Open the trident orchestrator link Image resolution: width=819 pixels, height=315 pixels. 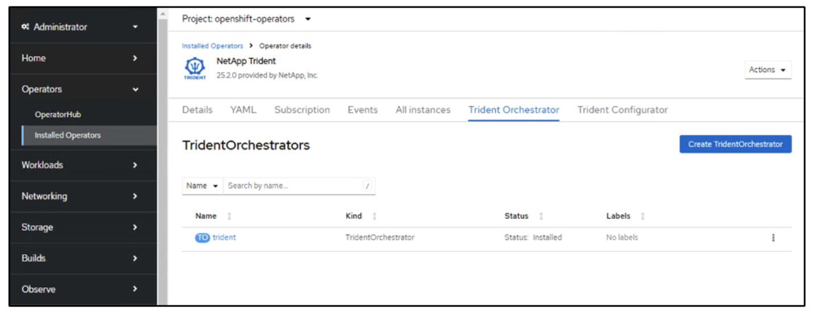point(224,238)
